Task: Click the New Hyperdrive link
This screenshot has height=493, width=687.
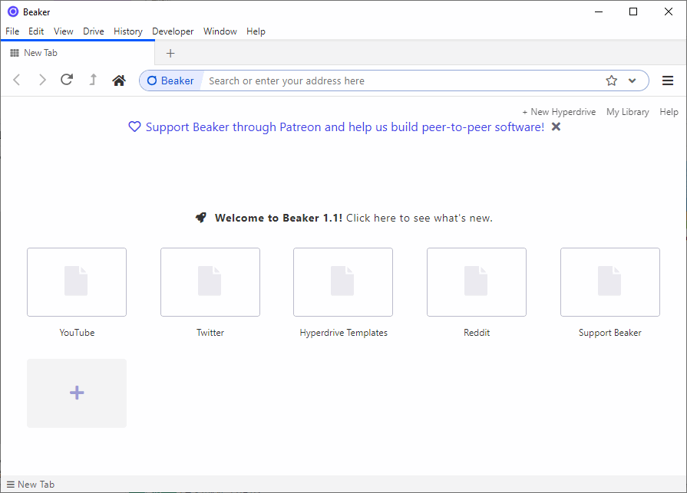Action: click(559, 112)
